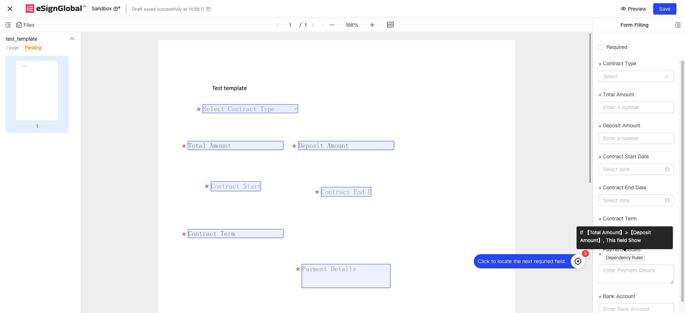Collapse the Form Filling panel icon
685x313 pixels.
point(678,25)
